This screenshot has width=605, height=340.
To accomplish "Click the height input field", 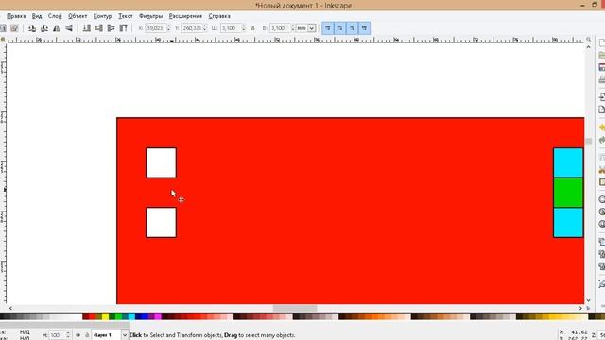I will pos(280,28).
